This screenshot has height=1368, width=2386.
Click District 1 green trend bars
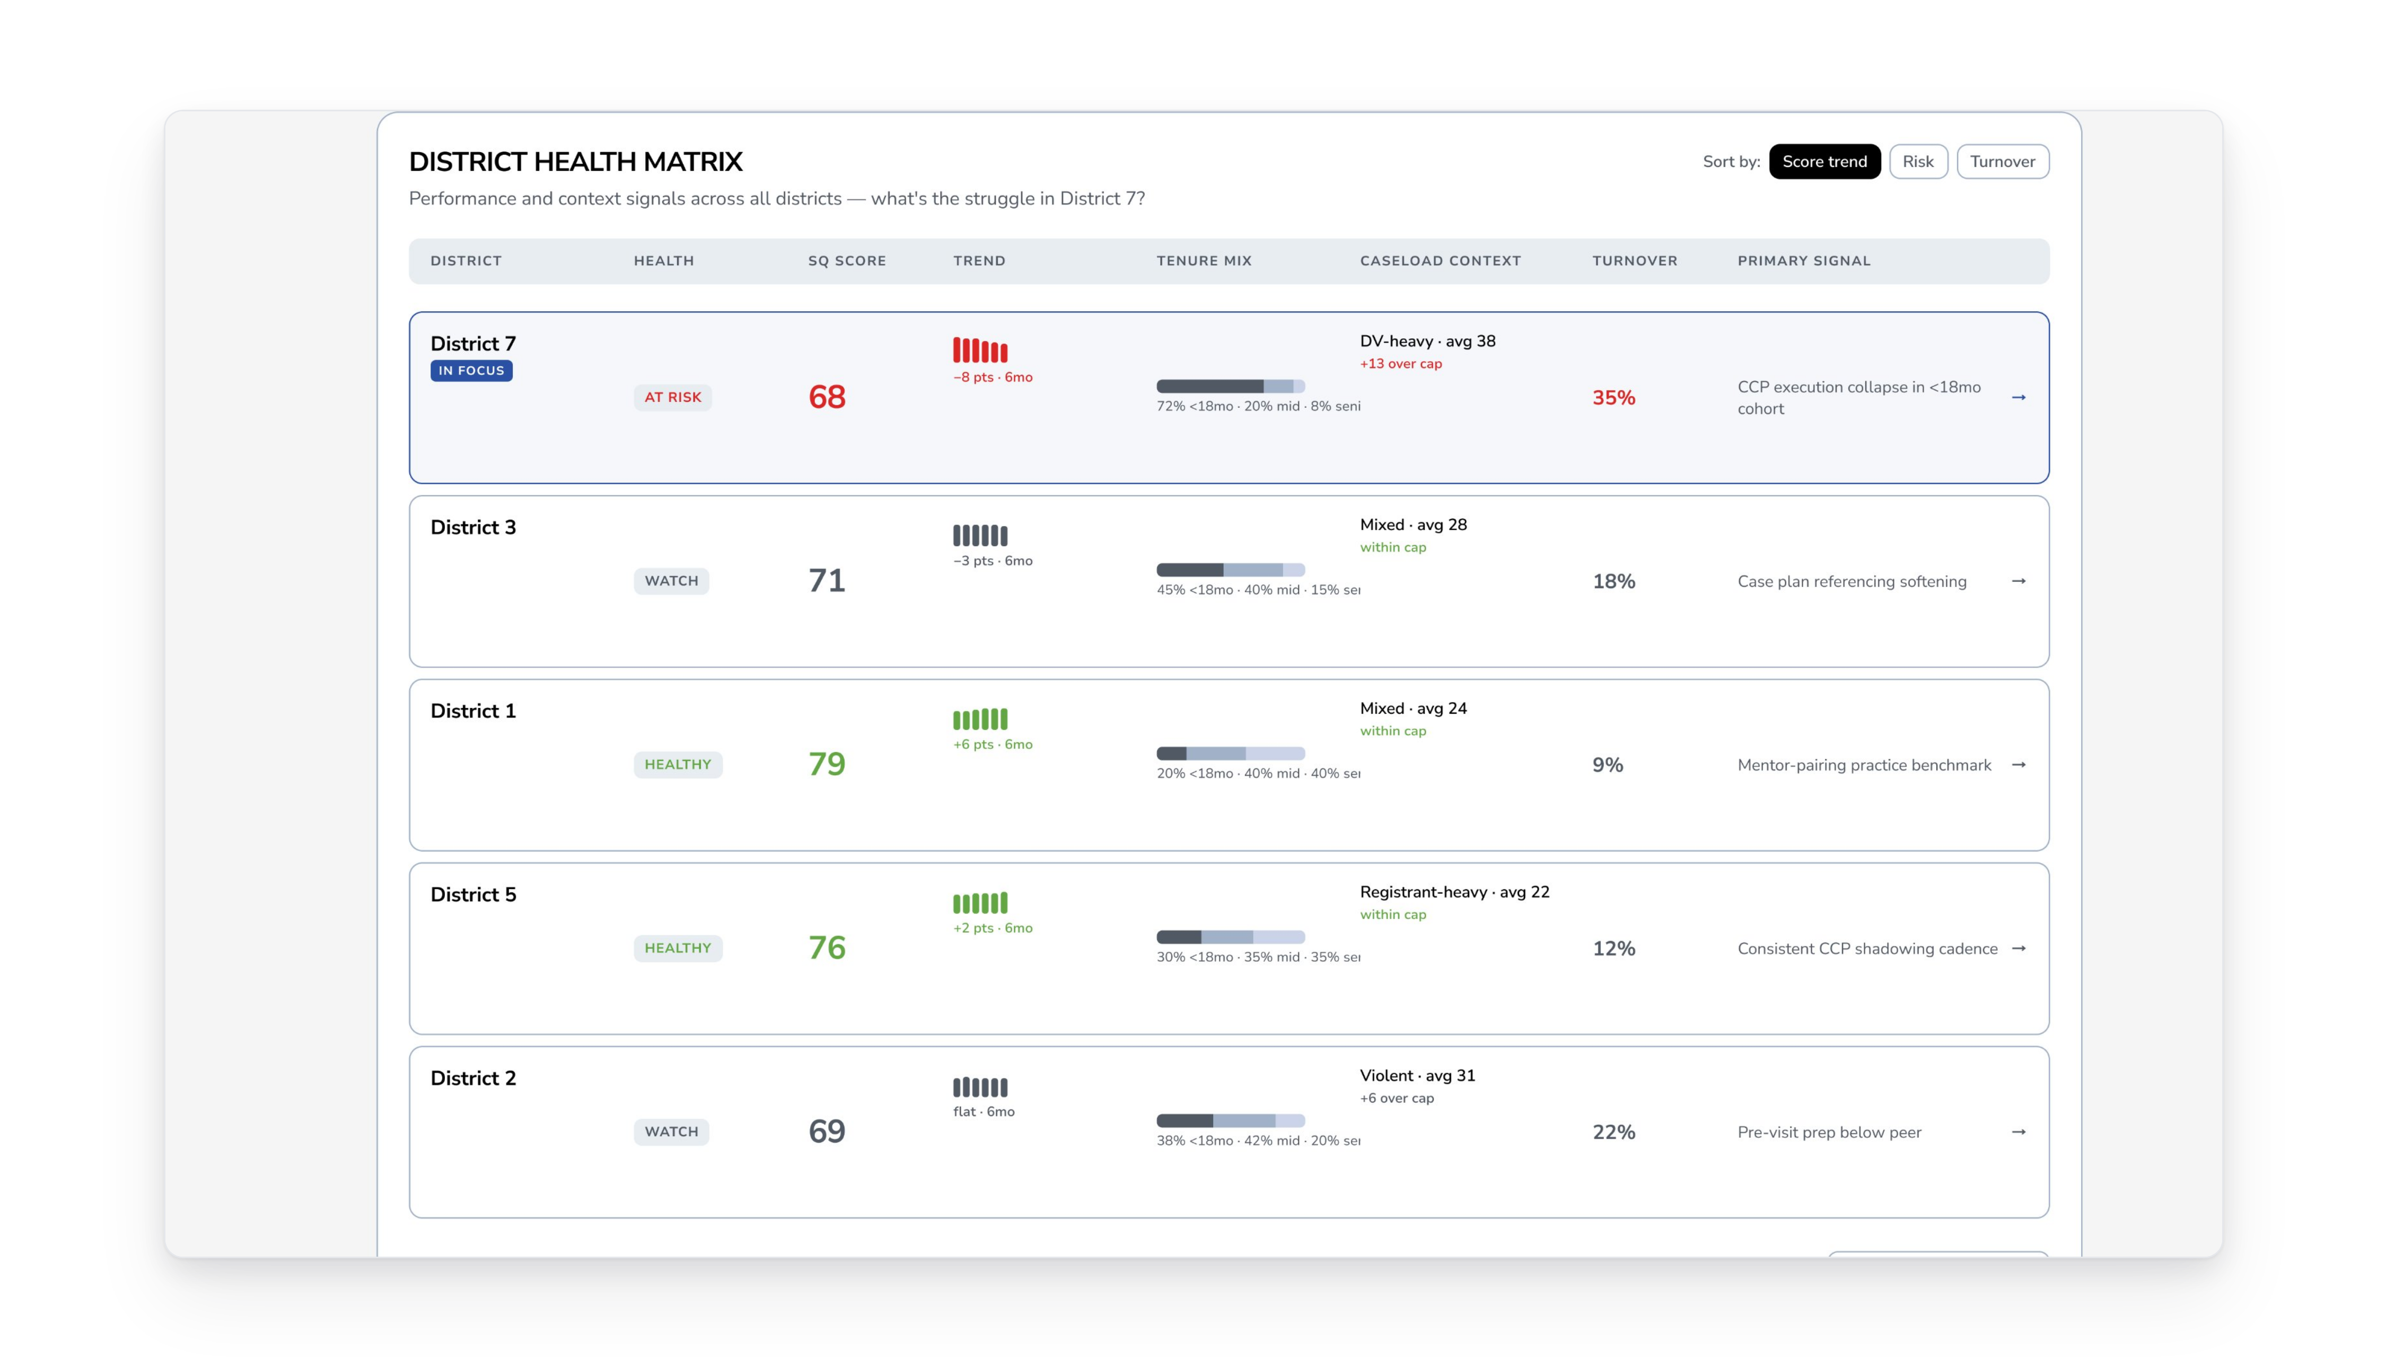(980, 720)
